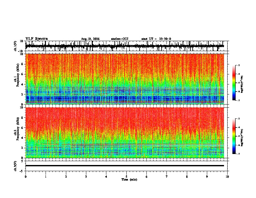
Task: Select the Aug.10, 2026 date text
Action: [90, 39]
